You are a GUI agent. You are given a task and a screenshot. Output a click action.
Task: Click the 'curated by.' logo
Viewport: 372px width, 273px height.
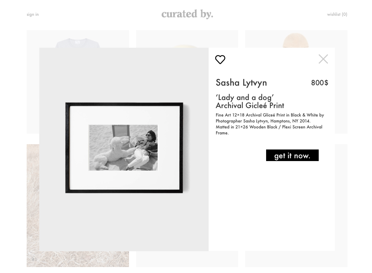187,14
